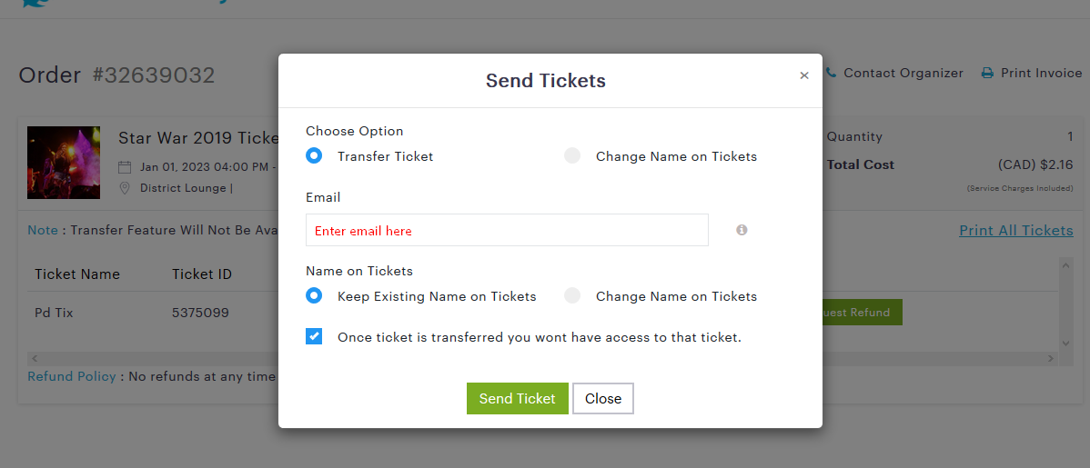
Task: Click the Enter email here field
Action: click(507, 230)
